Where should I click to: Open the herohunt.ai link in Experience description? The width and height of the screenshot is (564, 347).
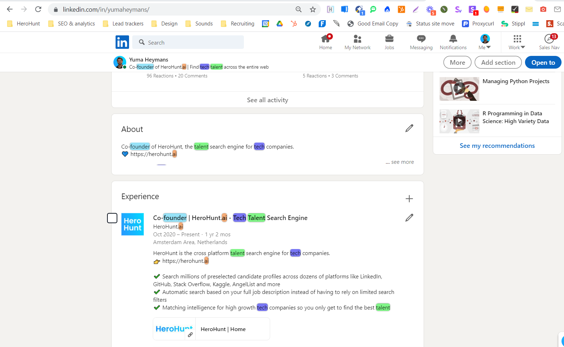[x=185, y=261]
